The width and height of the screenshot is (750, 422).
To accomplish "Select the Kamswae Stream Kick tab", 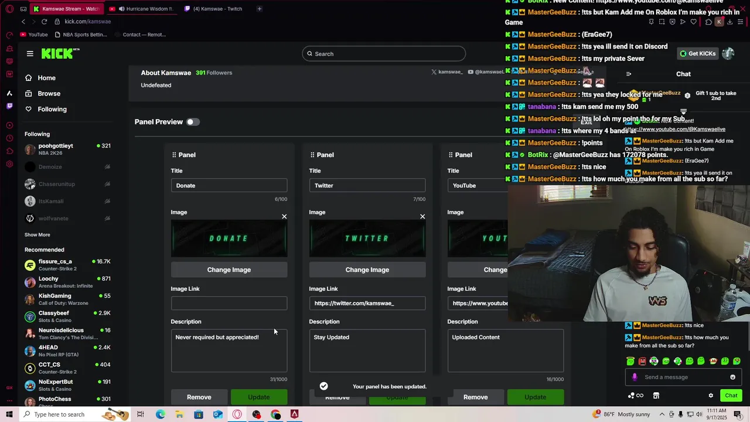I will click(66, 9).
